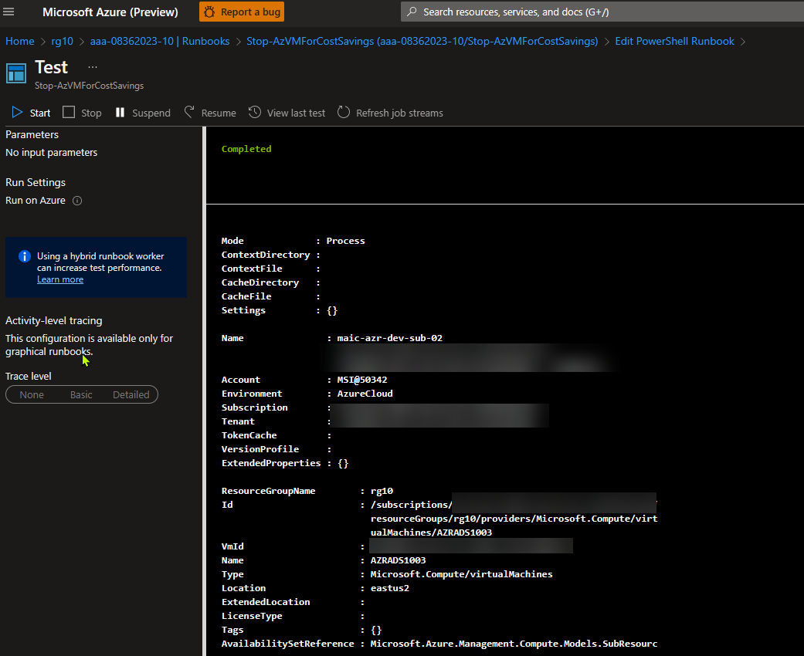The width and height of the screenshot is (804, 656).
Task: Click the 'Run on Azure' label
Action: pos(36,201)
